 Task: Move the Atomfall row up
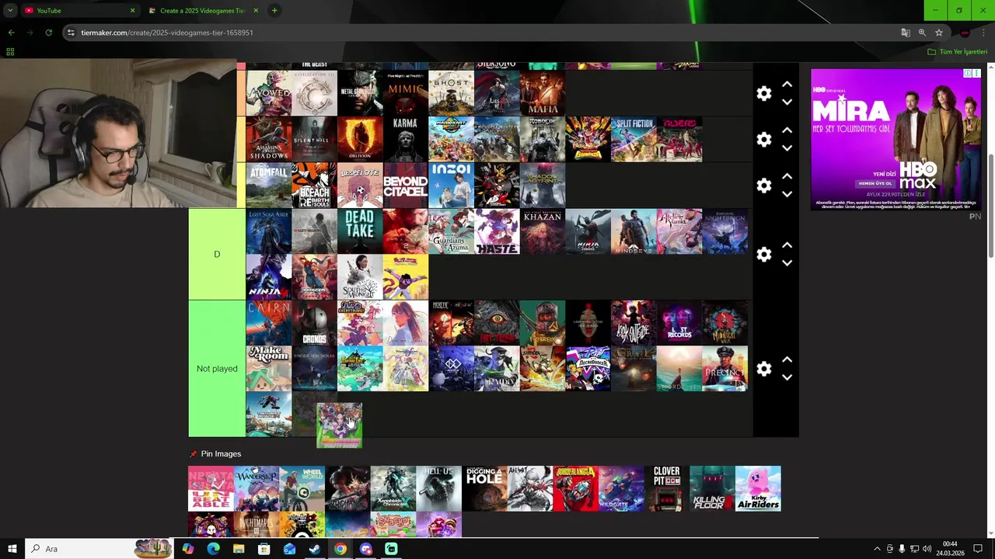[787, 176]
